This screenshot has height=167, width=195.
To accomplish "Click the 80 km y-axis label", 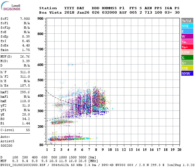I will [42, 145].
